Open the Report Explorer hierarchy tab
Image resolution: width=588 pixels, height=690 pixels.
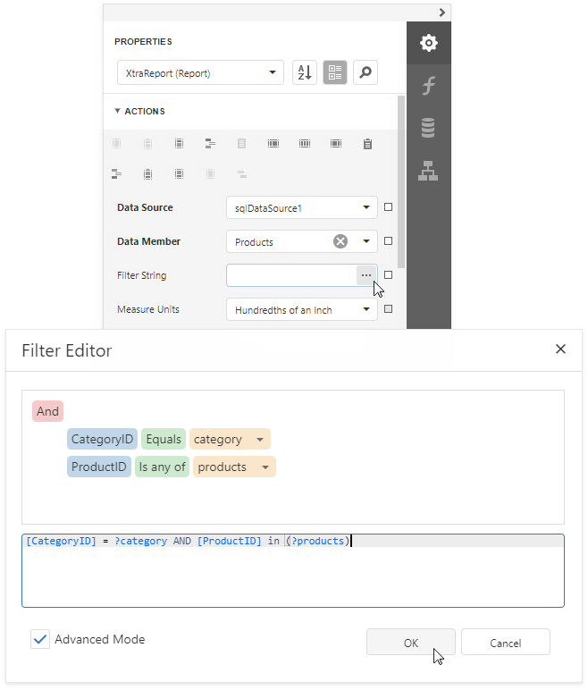(x=428, y=171)
